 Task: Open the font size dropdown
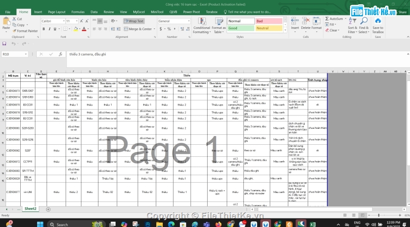pos(77,21)
